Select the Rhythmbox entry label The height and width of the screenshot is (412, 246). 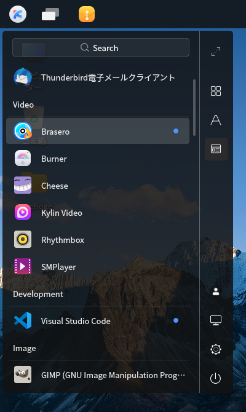point(63,240)
